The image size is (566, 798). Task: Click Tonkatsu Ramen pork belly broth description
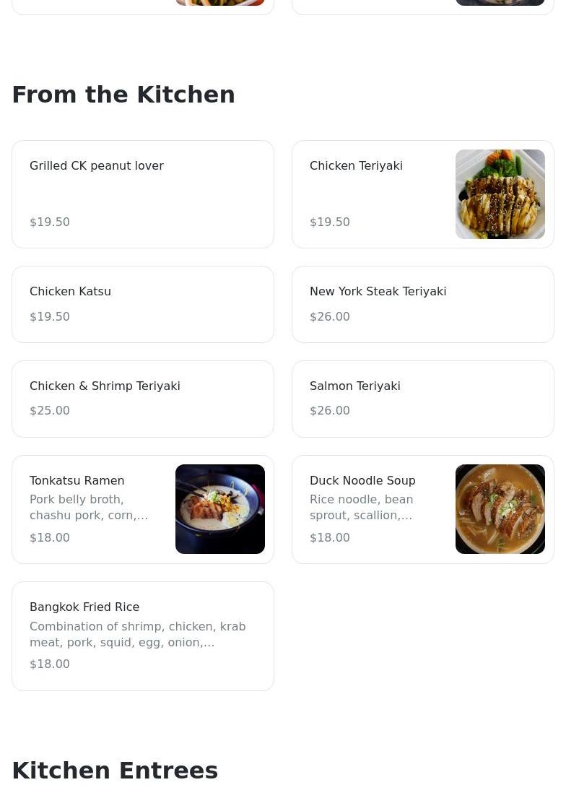click(89, 507)
